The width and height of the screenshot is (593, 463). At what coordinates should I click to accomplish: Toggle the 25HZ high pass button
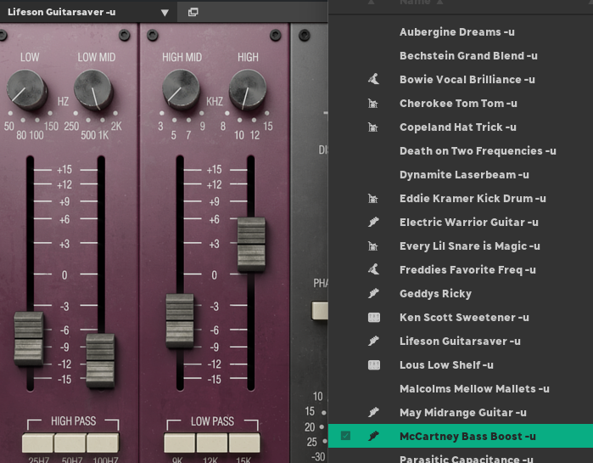(x=37, y=443)
